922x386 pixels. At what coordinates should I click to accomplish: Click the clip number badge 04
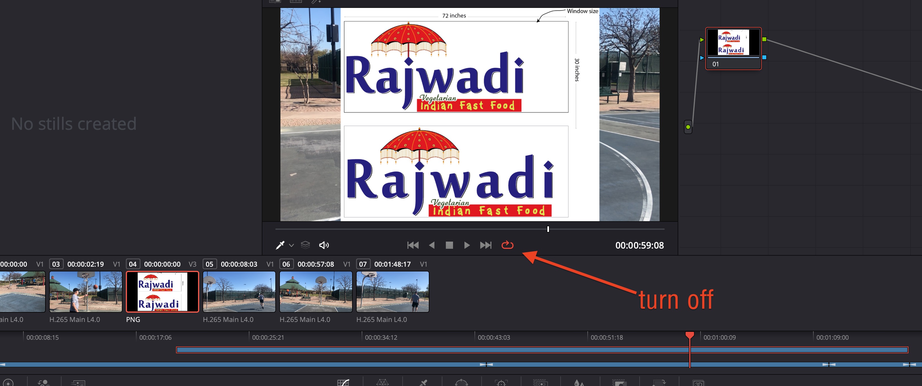(x=133, y=264)
